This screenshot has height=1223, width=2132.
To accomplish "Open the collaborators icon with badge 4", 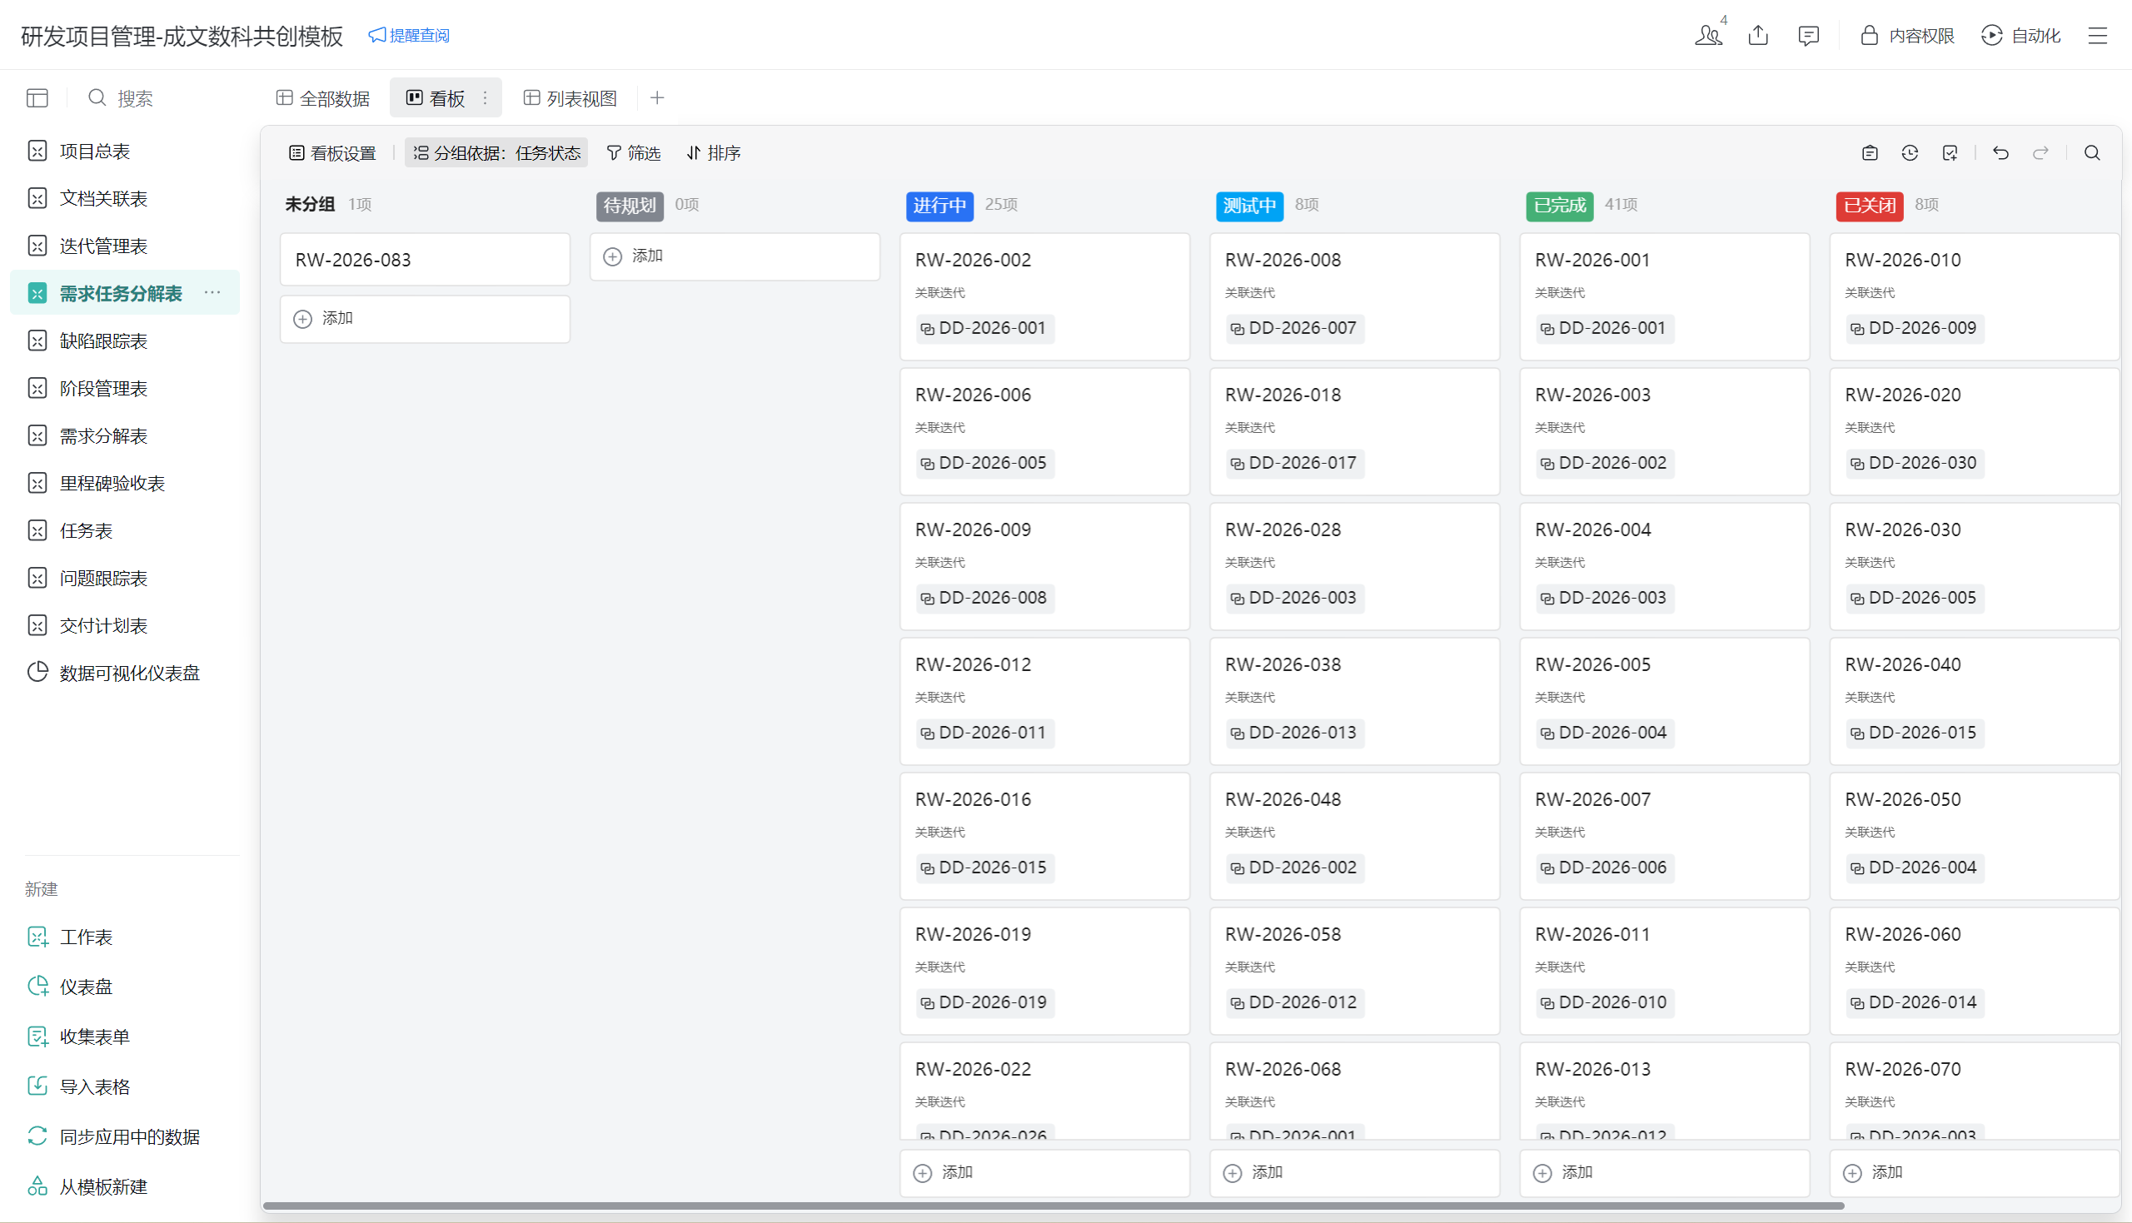I will click(x=1709, y=35).
